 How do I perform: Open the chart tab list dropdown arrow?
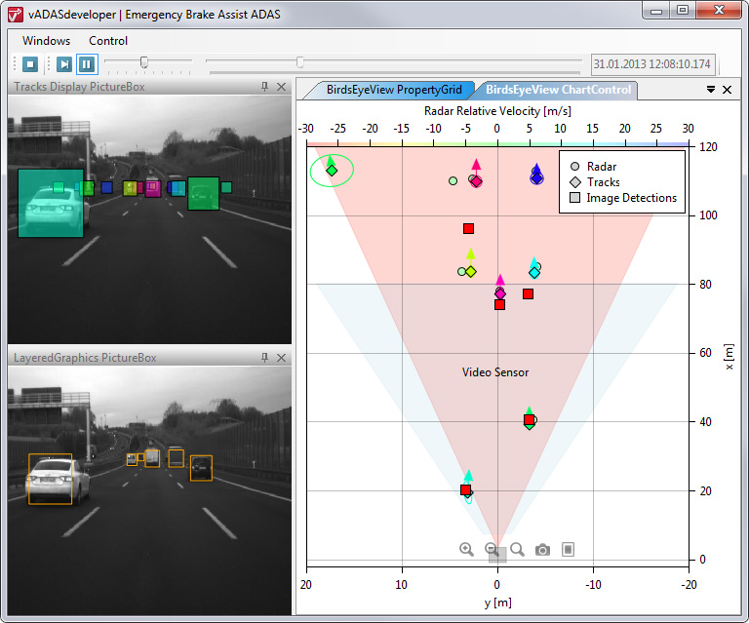click(x=711, y=90)
